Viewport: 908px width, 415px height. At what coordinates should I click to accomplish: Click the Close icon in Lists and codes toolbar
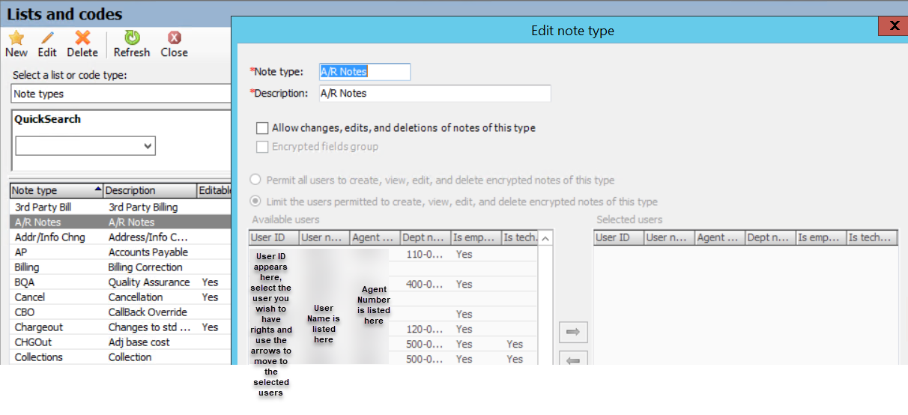(x=174, y=37)
